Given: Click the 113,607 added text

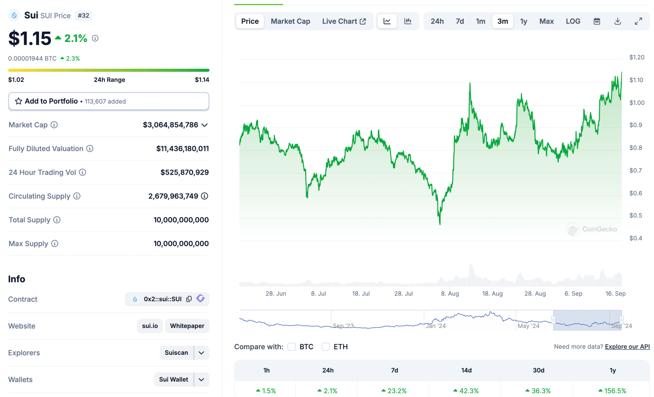Looking at the screenshot, I should (105, 102).
